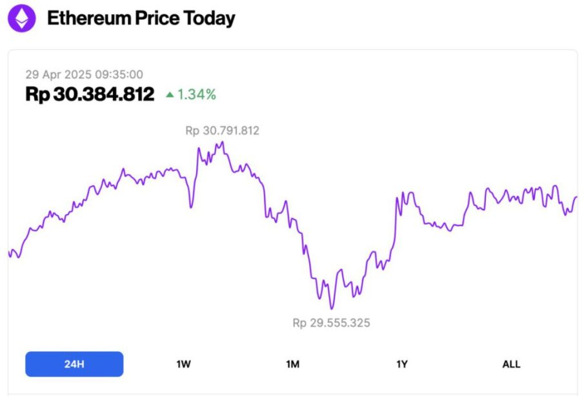This screenshot has width=584, height=396.
Task: Click the green upward triangle indicator
Action: tap(170, 95)
